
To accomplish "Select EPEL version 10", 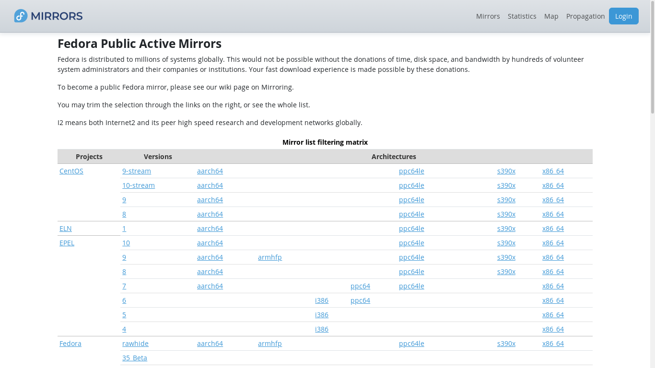I will tap(126, 243).
